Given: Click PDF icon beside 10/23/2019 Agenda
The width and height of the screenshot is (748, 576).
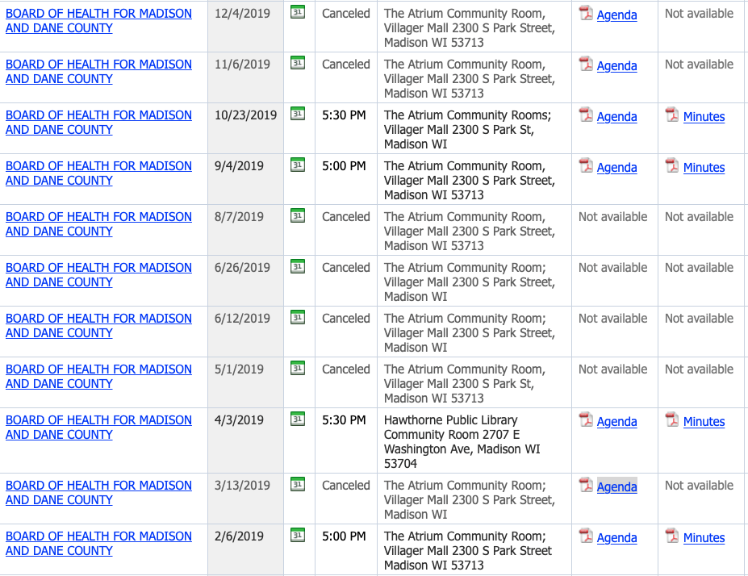Looking at the screenshot, I should click(586, 115).
